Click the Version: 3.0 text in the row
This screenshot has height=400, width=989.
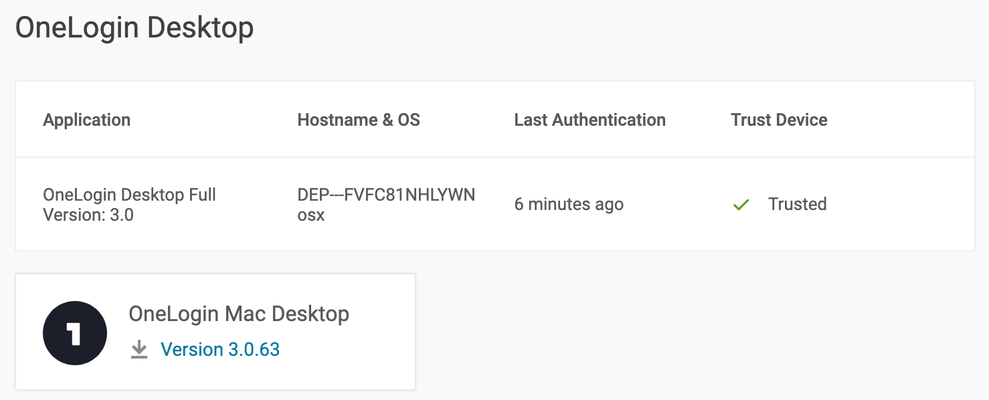(x=88, y=215)
